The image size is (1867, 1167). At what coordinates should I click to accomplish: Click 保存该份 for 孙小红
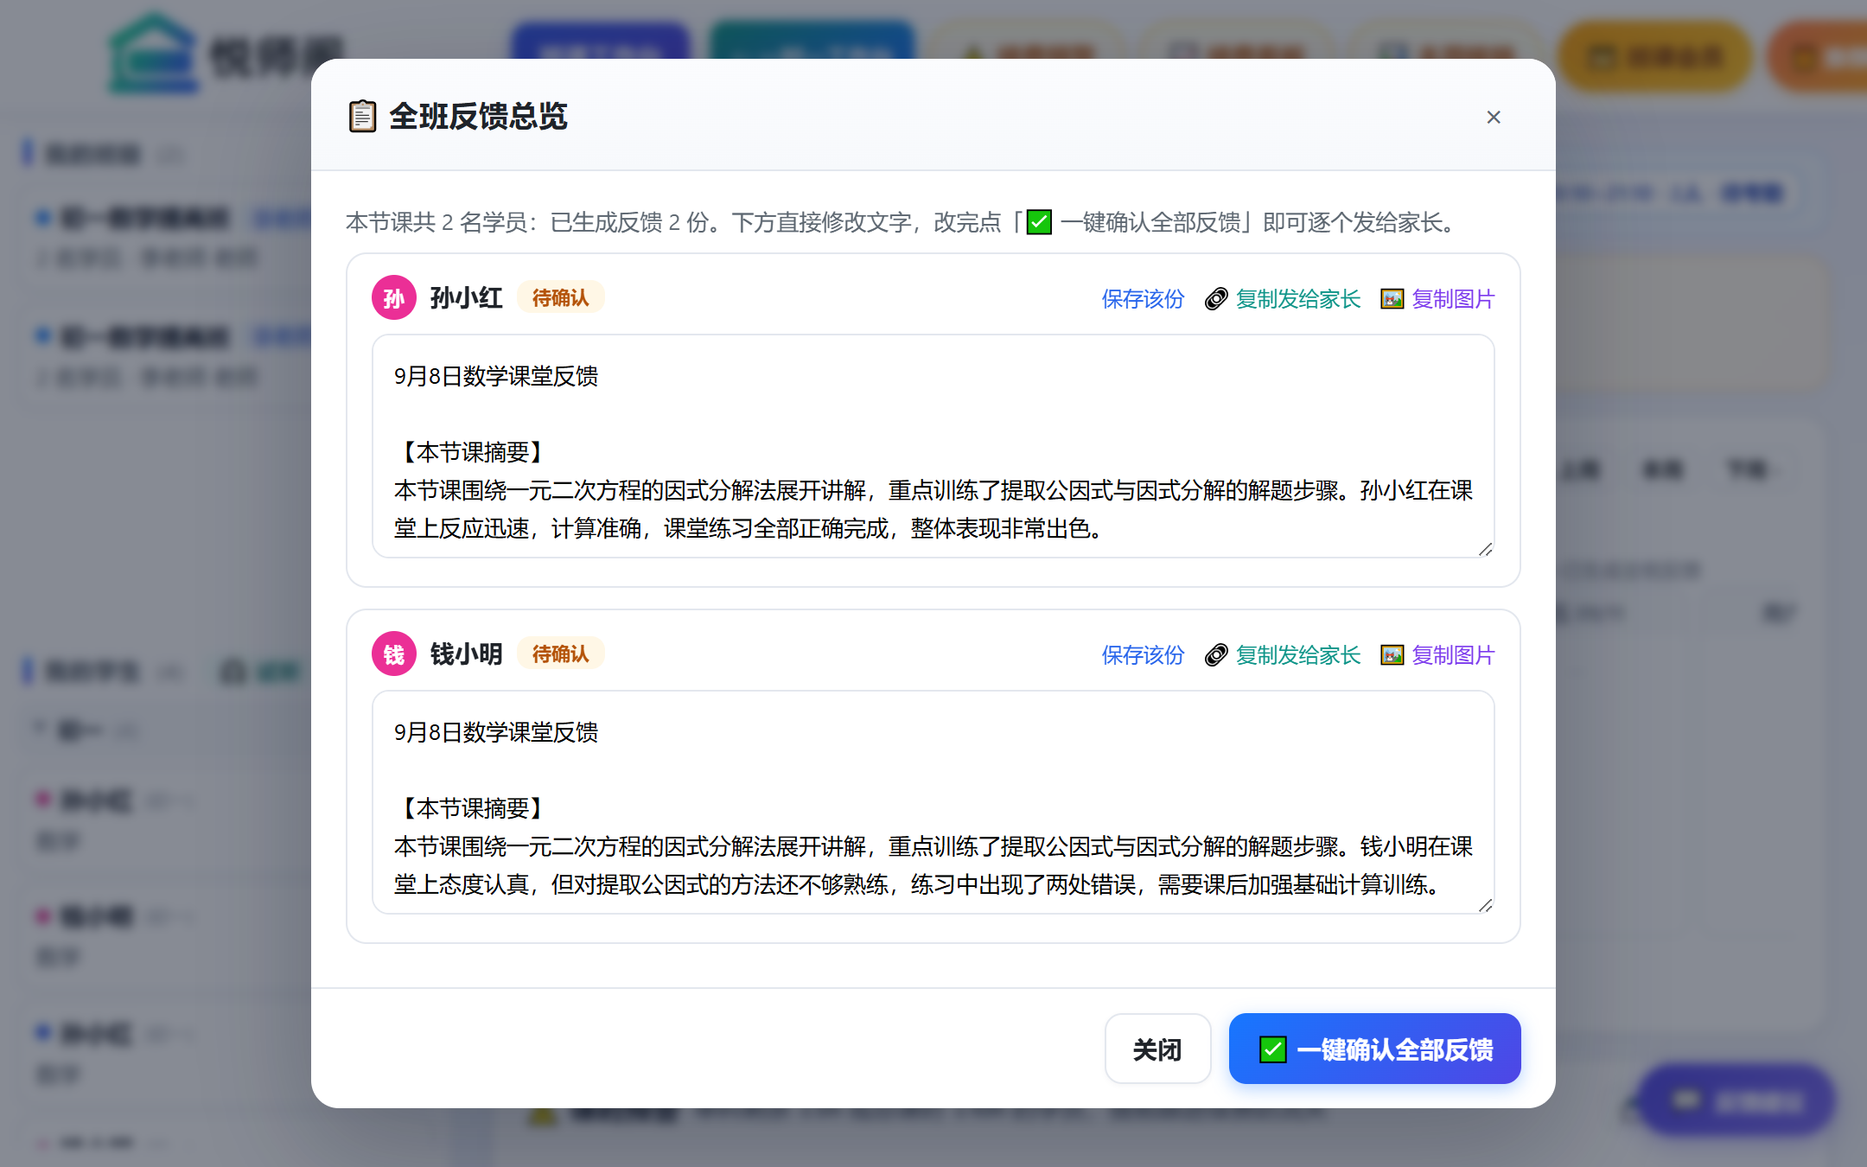(x=1143, y=299)
